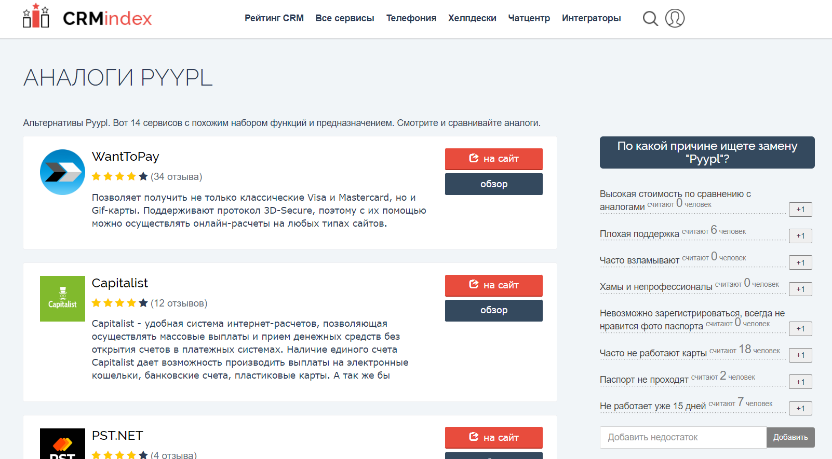The image size is (832, 459).
Task: Click the Capitalist green logo
Action: pos(62,299)
